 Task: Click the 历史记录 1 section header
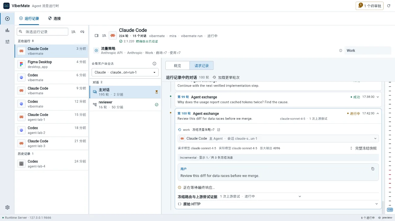tap(26, 154)
